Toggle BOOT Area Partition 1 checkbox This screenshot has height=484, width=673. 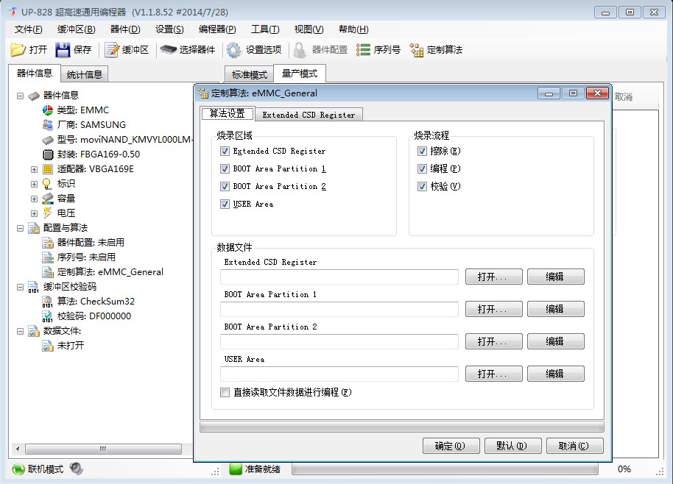click(x=225, y=168)
